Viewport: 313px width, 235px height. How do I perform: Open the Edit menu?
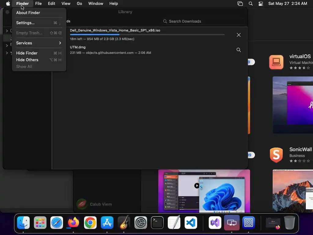[51, 4]
